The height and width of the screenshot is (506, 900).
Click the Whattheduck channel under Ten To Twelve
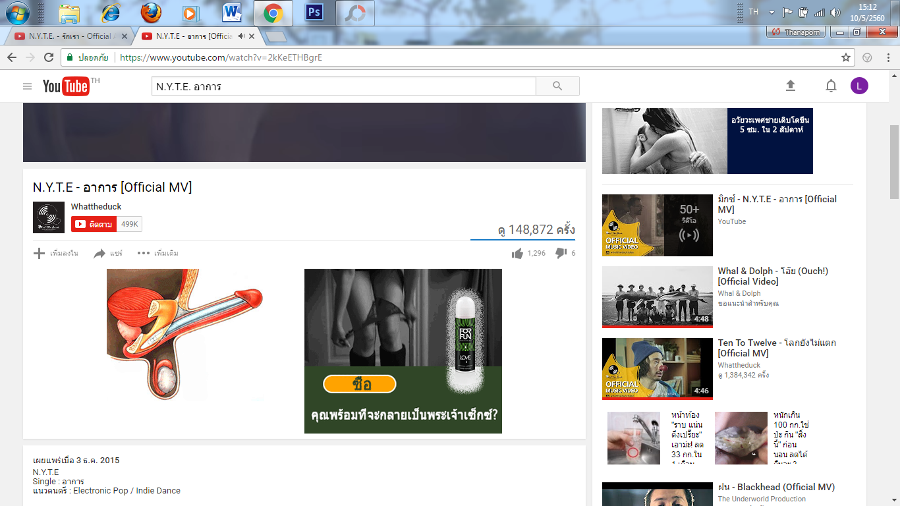(x=739, y=365)
